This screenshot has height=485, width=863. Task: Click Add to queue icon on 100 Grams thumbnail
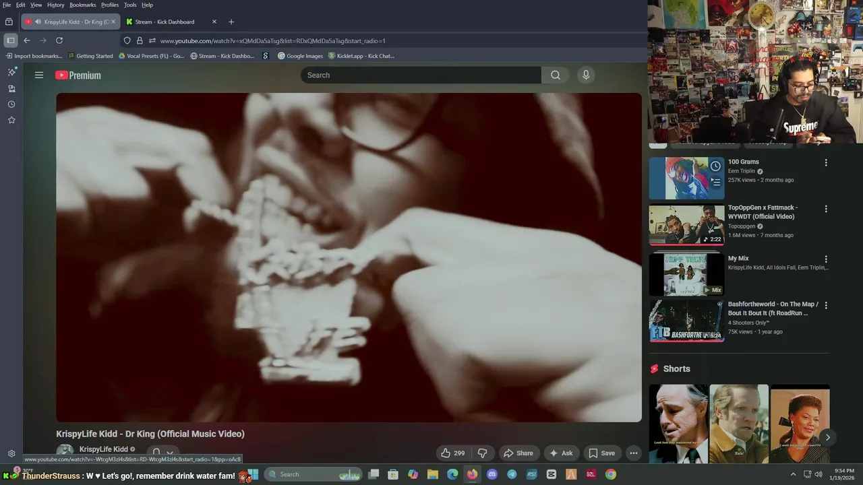pos(716,182)
